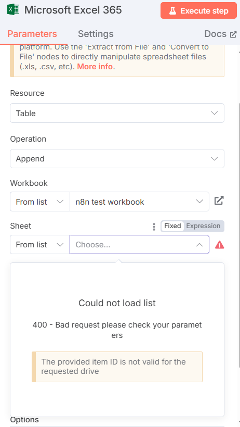
Task: Switch to the Settings tab
Action: [96, 34]
